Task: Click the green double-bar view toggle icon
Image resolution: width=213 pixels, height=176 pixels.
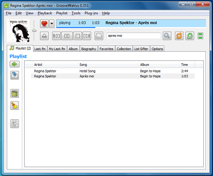Action: coord(200,36)
